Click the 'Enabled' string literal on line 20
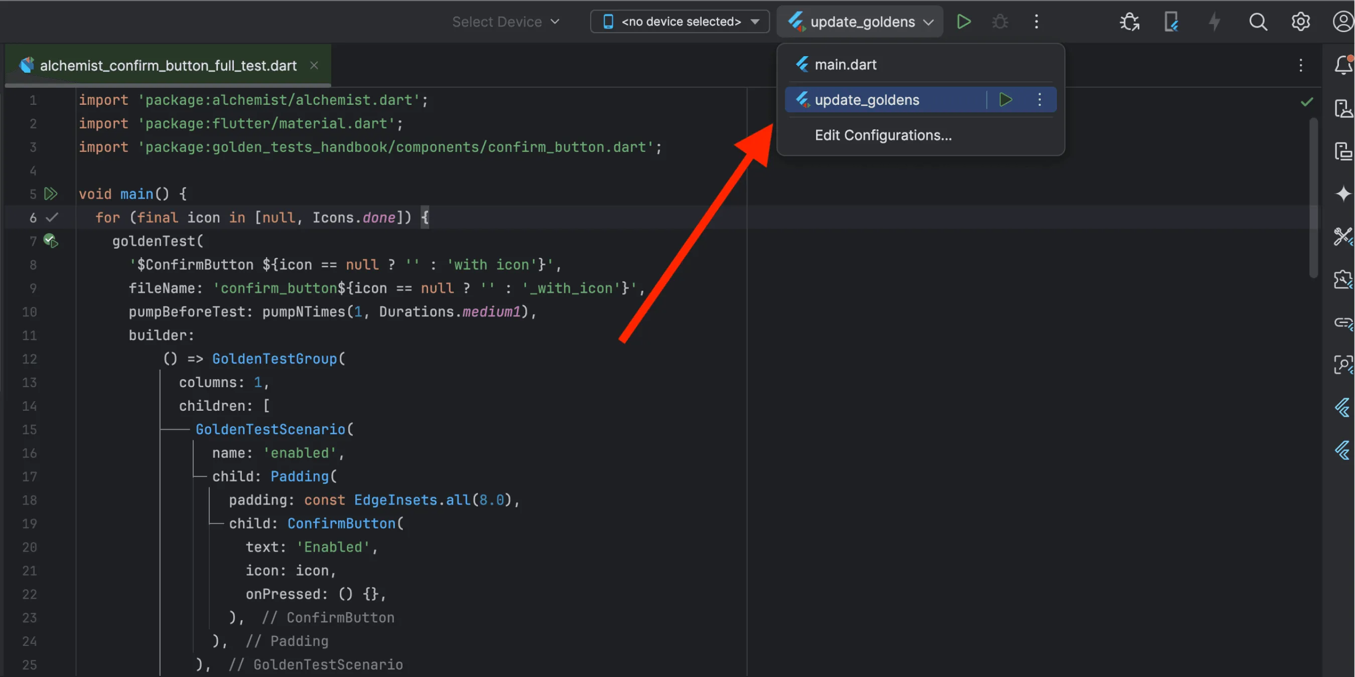 (333, 547)
